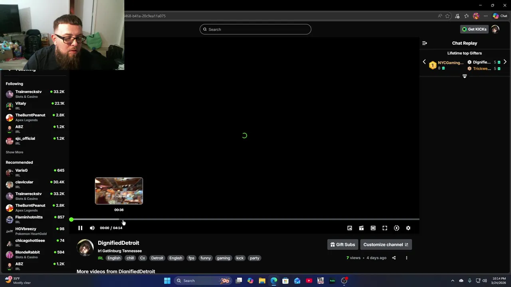Open video player settings gear
Screen dimensions: 511x287
tap(408, 228)
